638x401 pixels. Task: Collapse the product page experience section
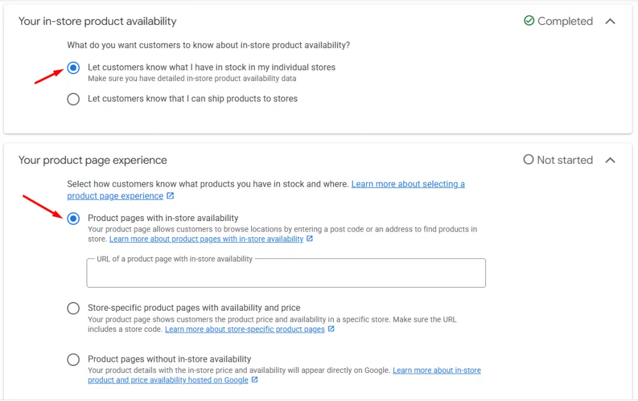pyautogui.click(x=611, y=160)
